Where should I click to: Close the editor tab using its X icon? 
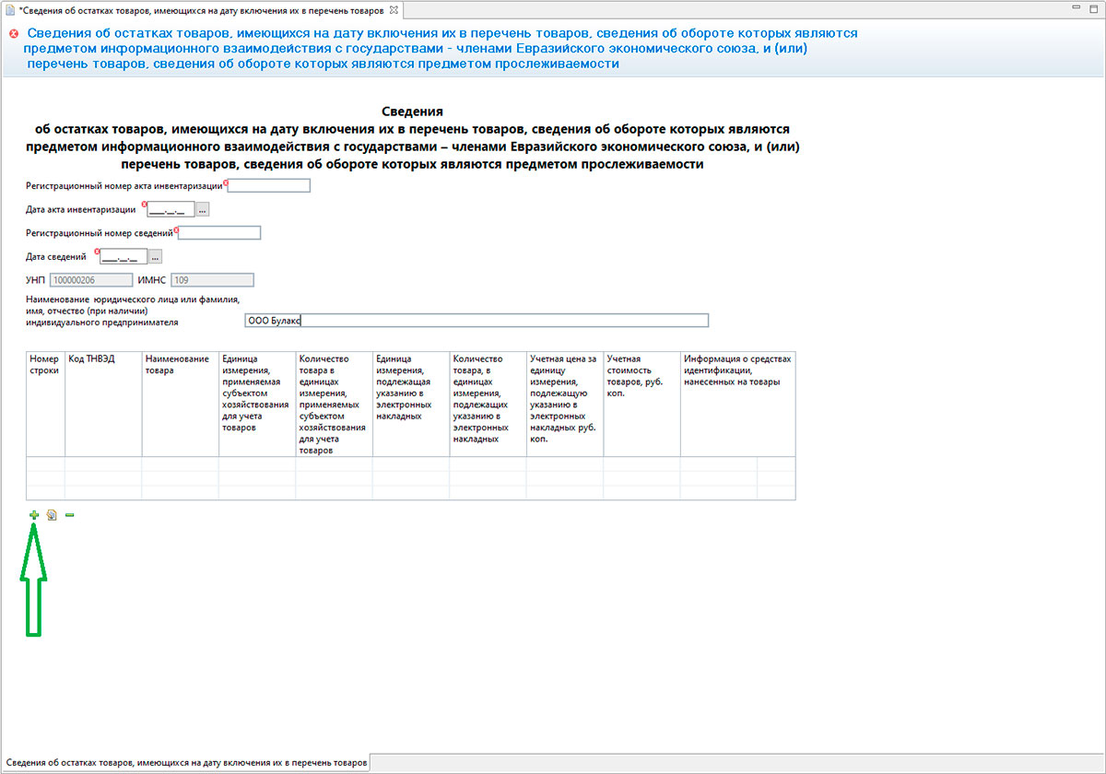pos(394,9)
